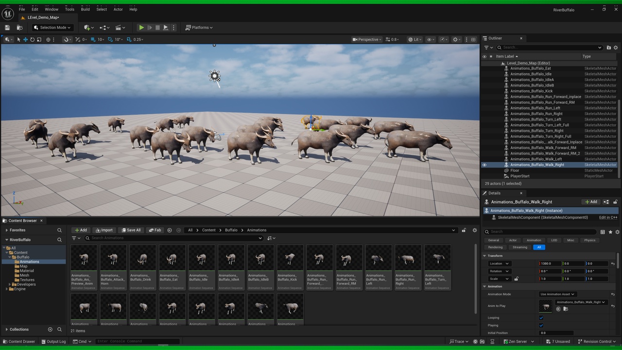Viewport: 622px width, 350px height.
Task: Click the Save All button in Content Browser
Action: coord(131,230)
